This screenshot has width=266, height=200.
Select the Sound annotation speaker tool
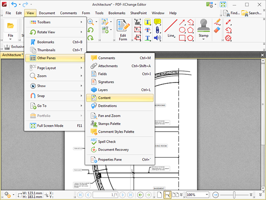pyautogui.click(x=157, y=38)
